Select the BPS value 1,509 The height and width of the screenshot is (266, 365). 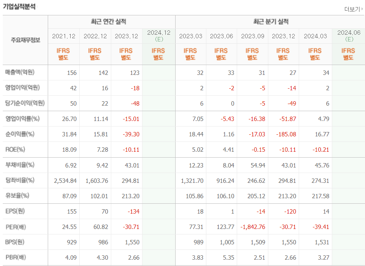[x=258, y=242]
